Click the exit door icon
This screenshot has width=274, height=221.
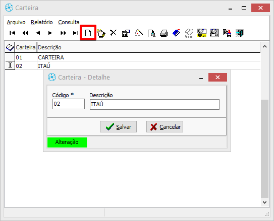pyautogui.click(x=240, y=33)
